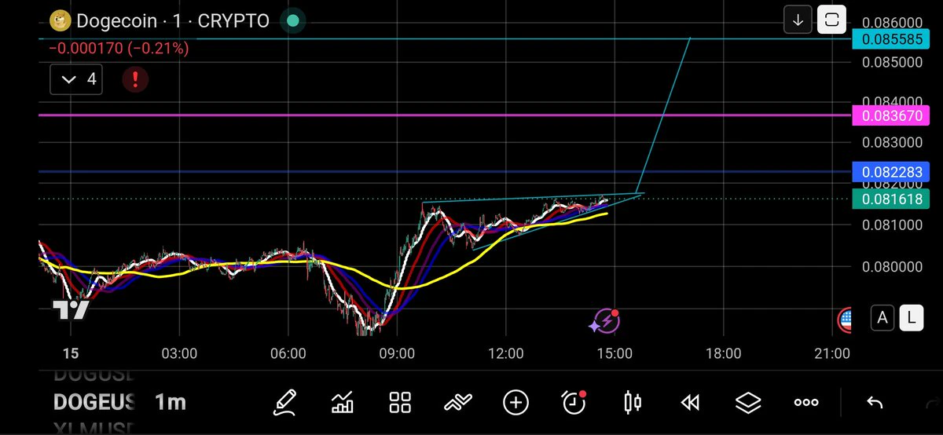Select the DOGEUS symbol in bottom list

click(94, 403)
